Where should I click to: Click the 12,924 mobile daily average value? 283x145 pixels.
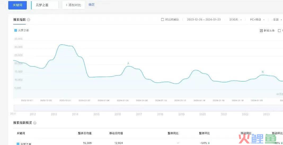pyautogui.click(x=118, y=143)
